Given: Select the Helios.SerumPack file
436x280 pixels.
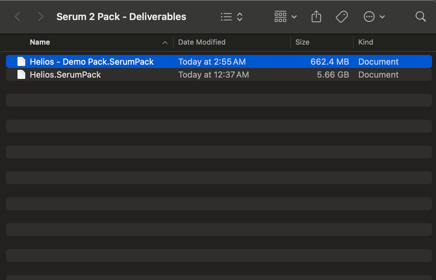Looking at the screenshot, I should click(65, 74).
